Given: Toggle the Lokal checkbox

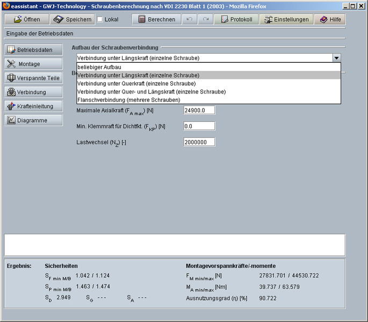Looking at the screenshot, I should coord(100,19).
